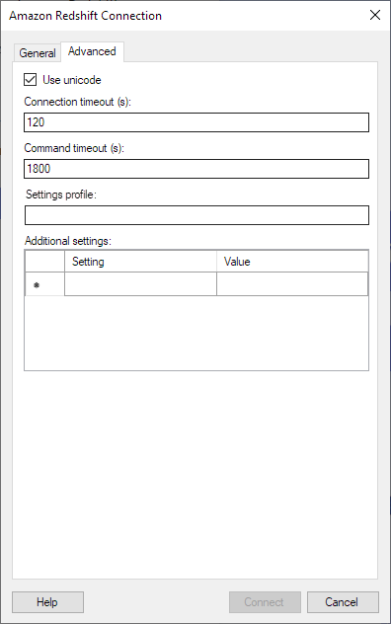Focus the Settings profile input box
The image size is (391, 624).
tap(196, 215)
